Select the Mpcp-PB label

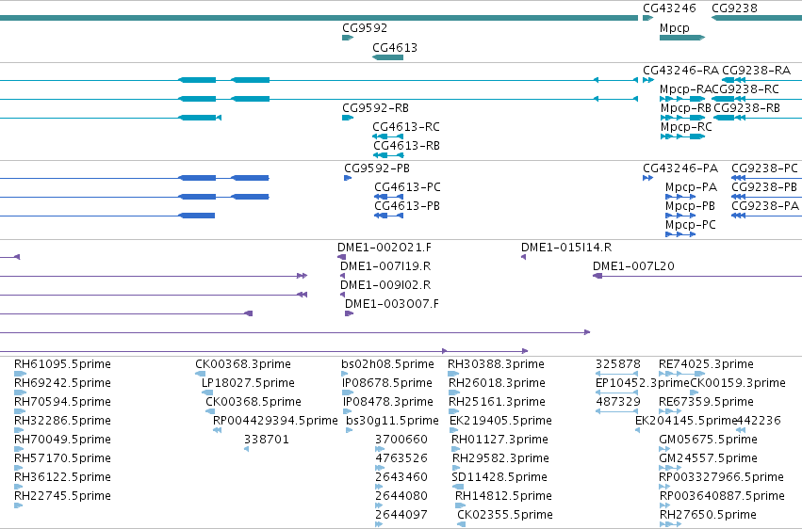click(690, 206)
